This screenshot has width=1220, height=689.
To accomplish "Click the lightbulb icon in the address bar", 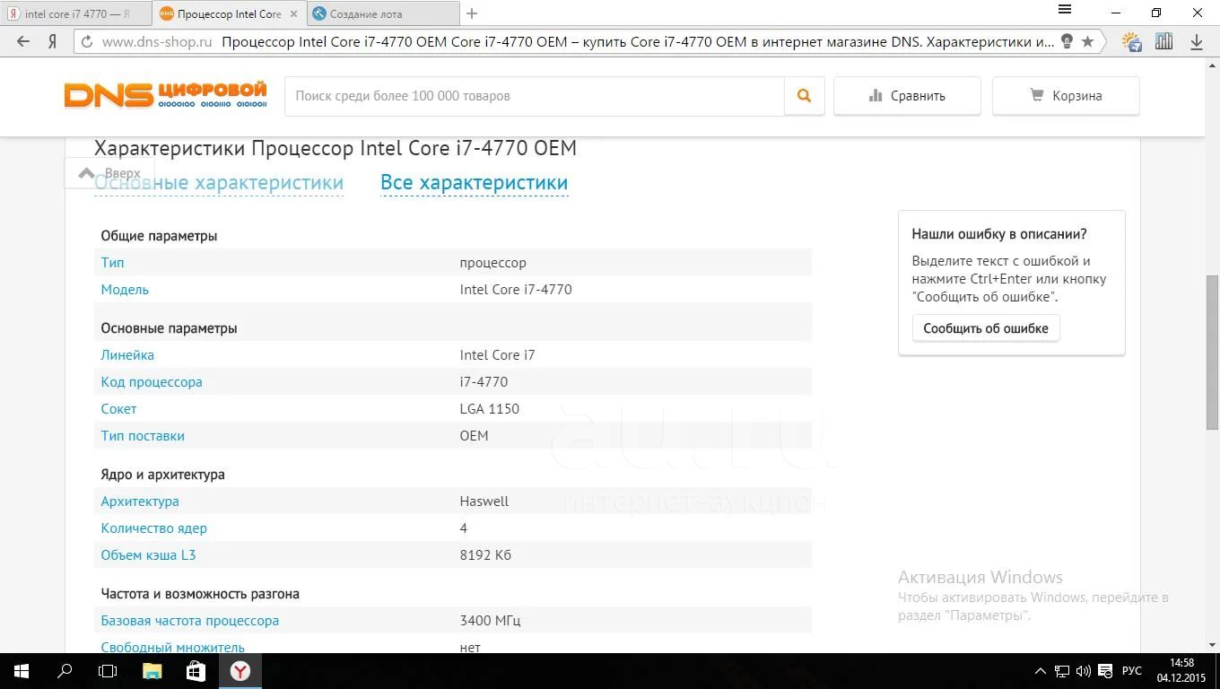I will [x=1067, y=41].
